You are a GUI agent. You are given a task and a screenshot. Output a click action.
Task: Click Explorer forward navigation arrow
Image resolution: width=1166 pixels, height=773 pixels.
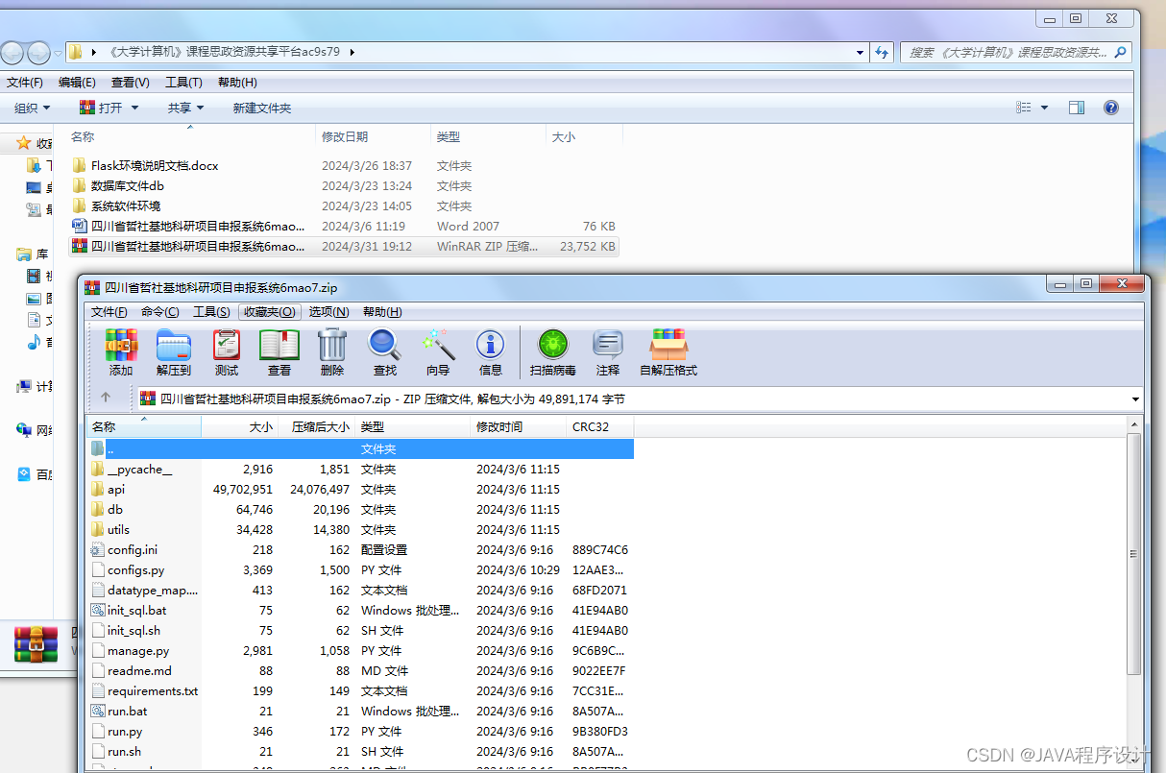click(39, 52)
